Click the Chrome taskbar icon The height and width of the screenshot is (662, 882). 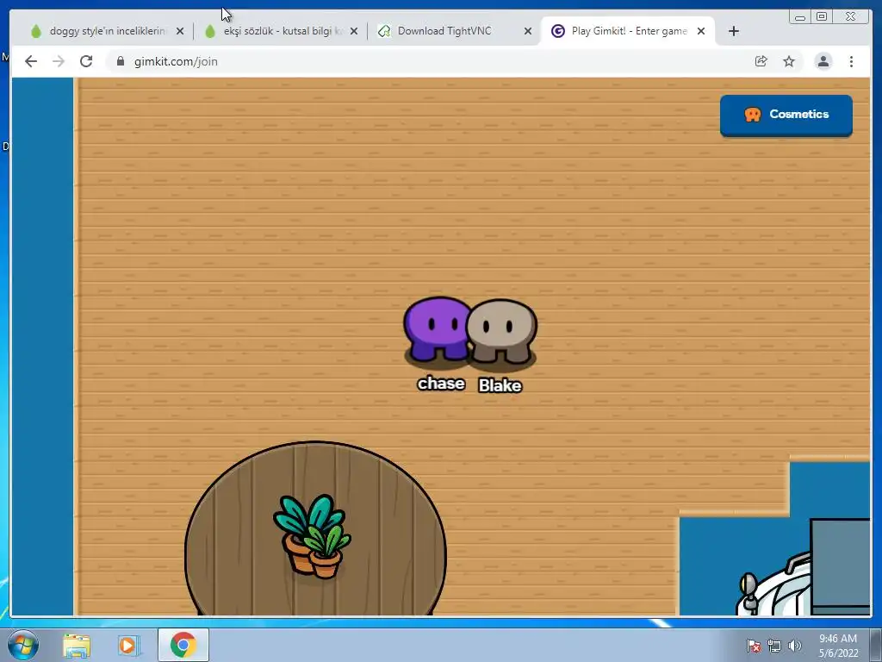[x=183, y=645]
